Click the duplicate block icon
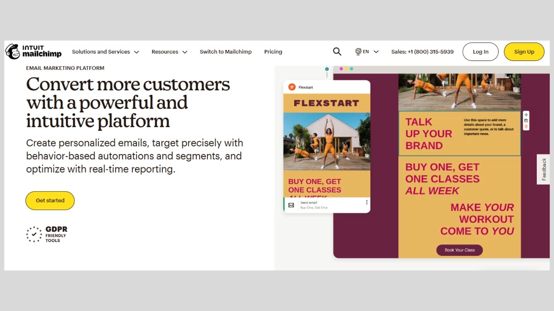 click(x=526, y=121)
